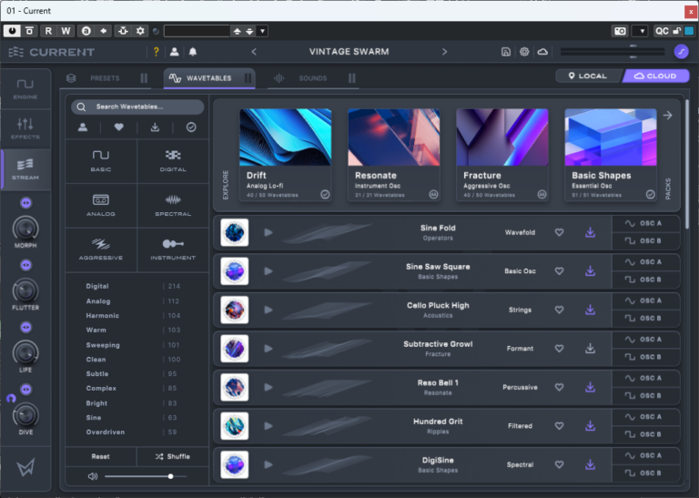Switch the browser to Local mode
Image resolution: width=699 pixels, height=498 pixels.
click(x=587, y=76)
